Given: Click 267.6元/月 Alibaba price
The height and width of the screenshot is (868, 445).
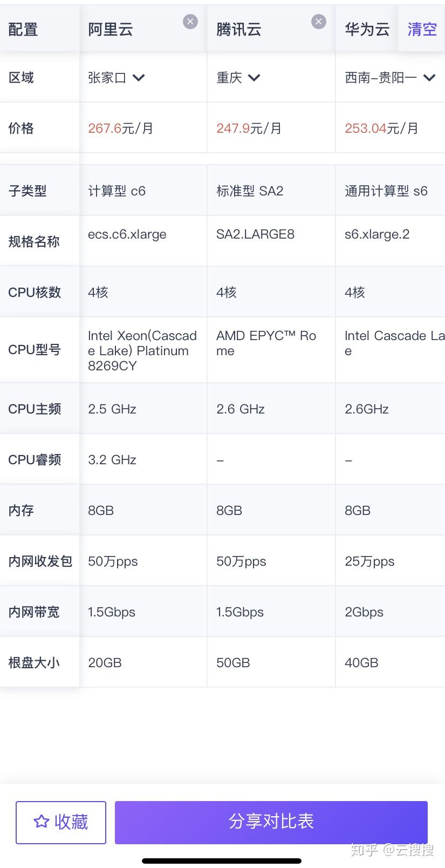Looking at the screenshot, I should (121, 128).
